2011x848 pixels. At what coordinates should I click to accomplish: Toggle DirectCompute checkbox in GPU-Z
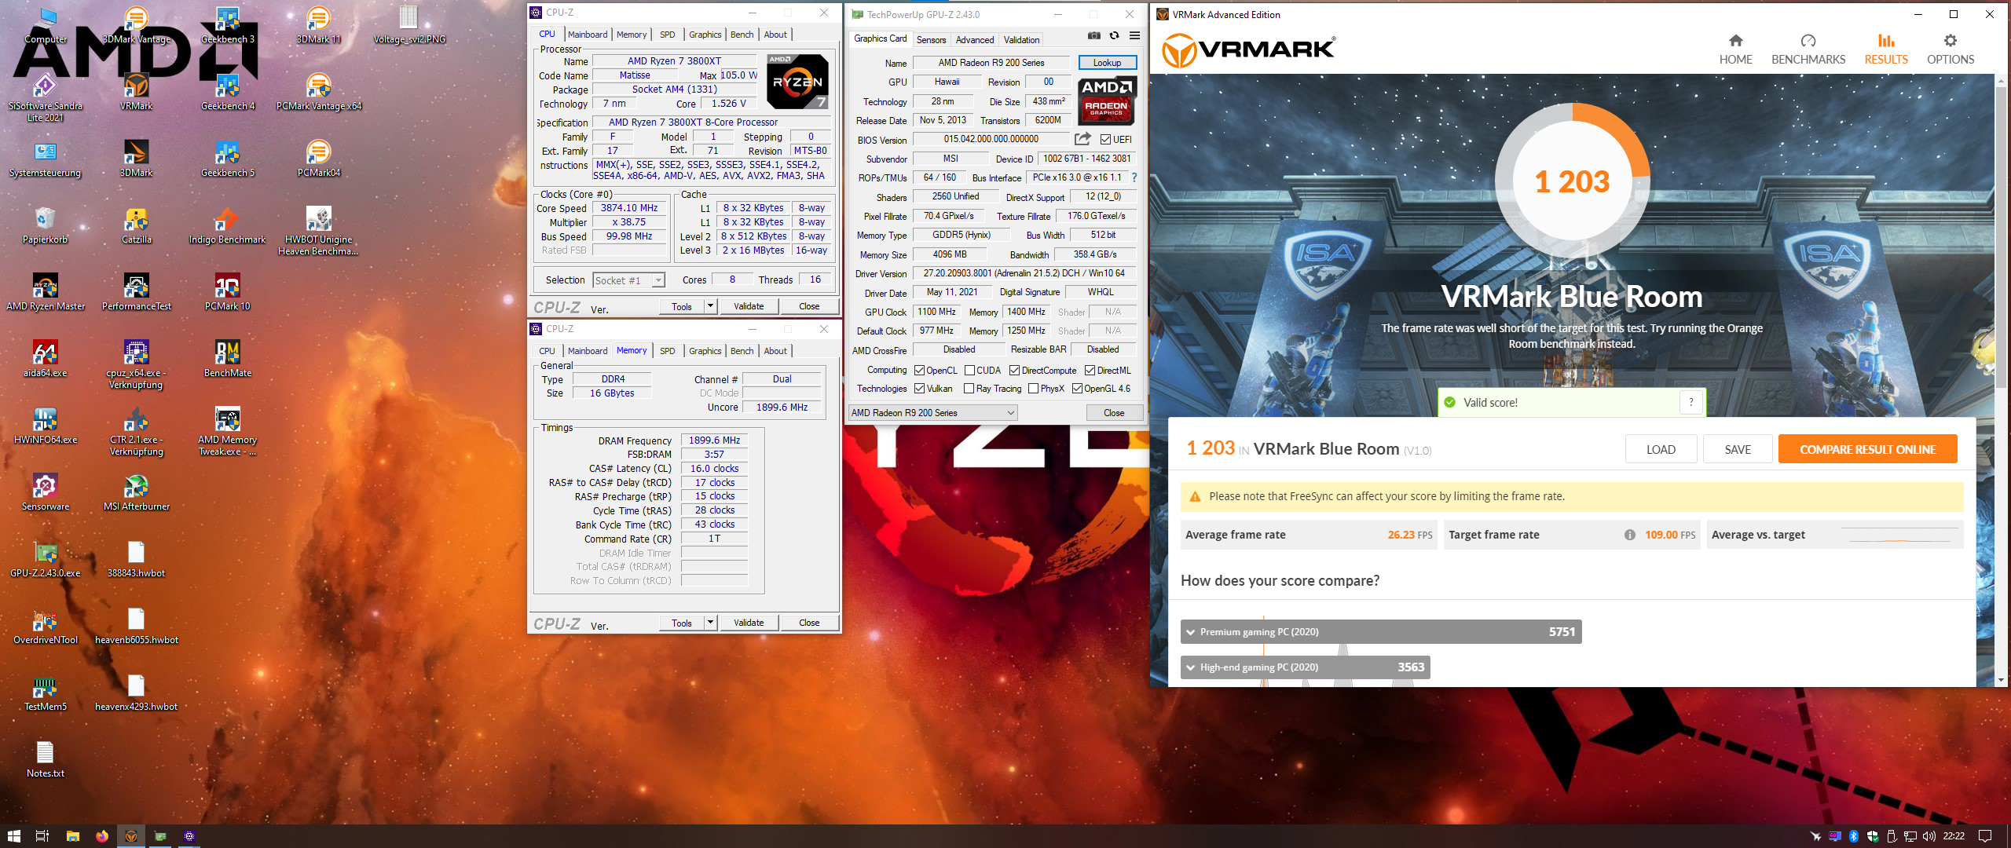point(1015,371)
